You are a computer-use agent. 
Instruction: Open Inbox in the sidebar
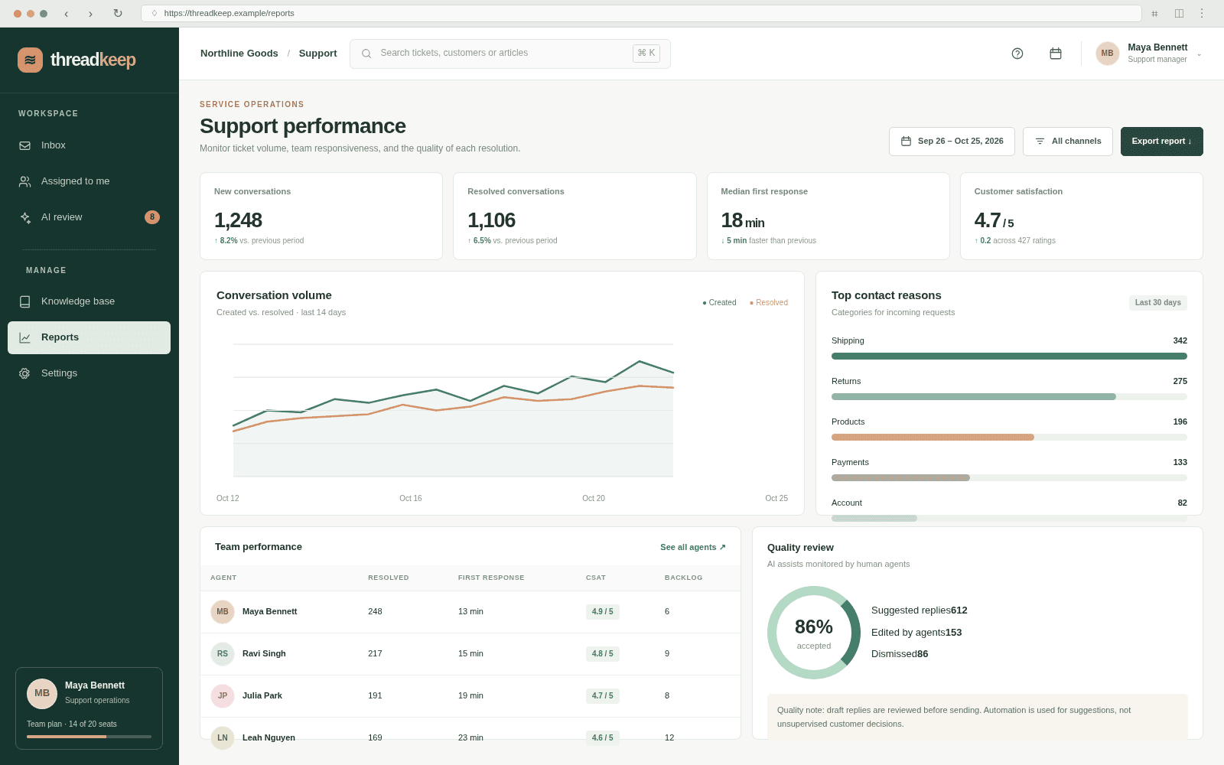click(x=89, y=145)
